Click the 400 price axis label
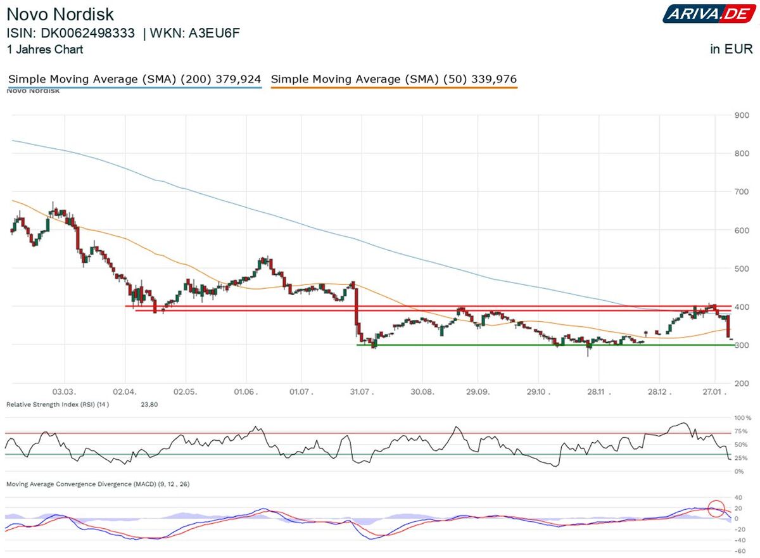The width and height of the screenshot is (760, 558). coord(742,307)
